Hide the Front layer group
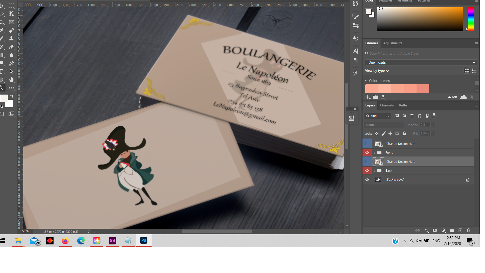 [x=367, y=152]
